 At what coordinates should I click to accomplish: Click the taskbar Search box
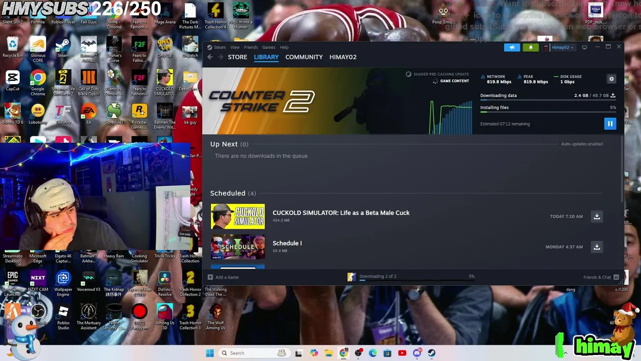tap(254, 353)
